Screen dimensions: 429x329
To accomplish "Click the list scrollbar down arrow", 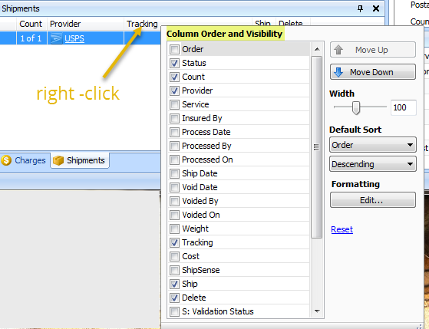I will click(317, 311).
